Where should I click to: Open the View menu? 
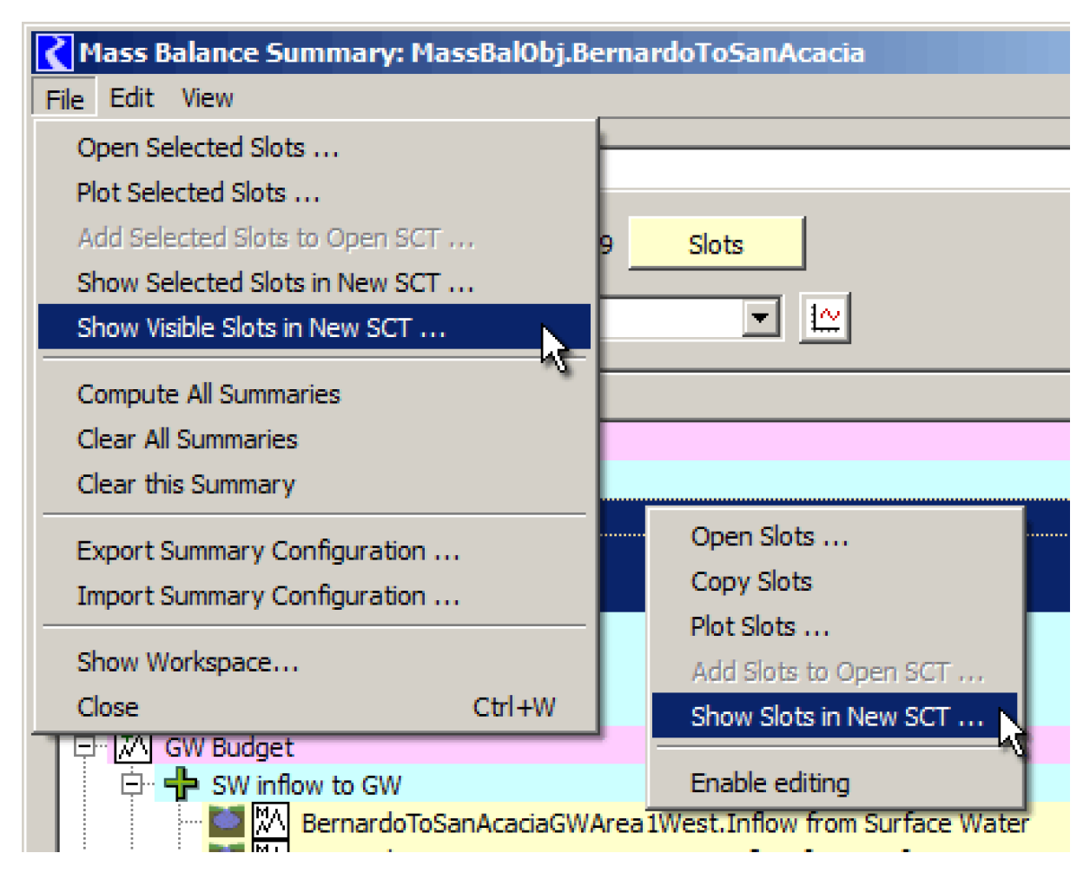pyautogui.click(x=207, y=98)
